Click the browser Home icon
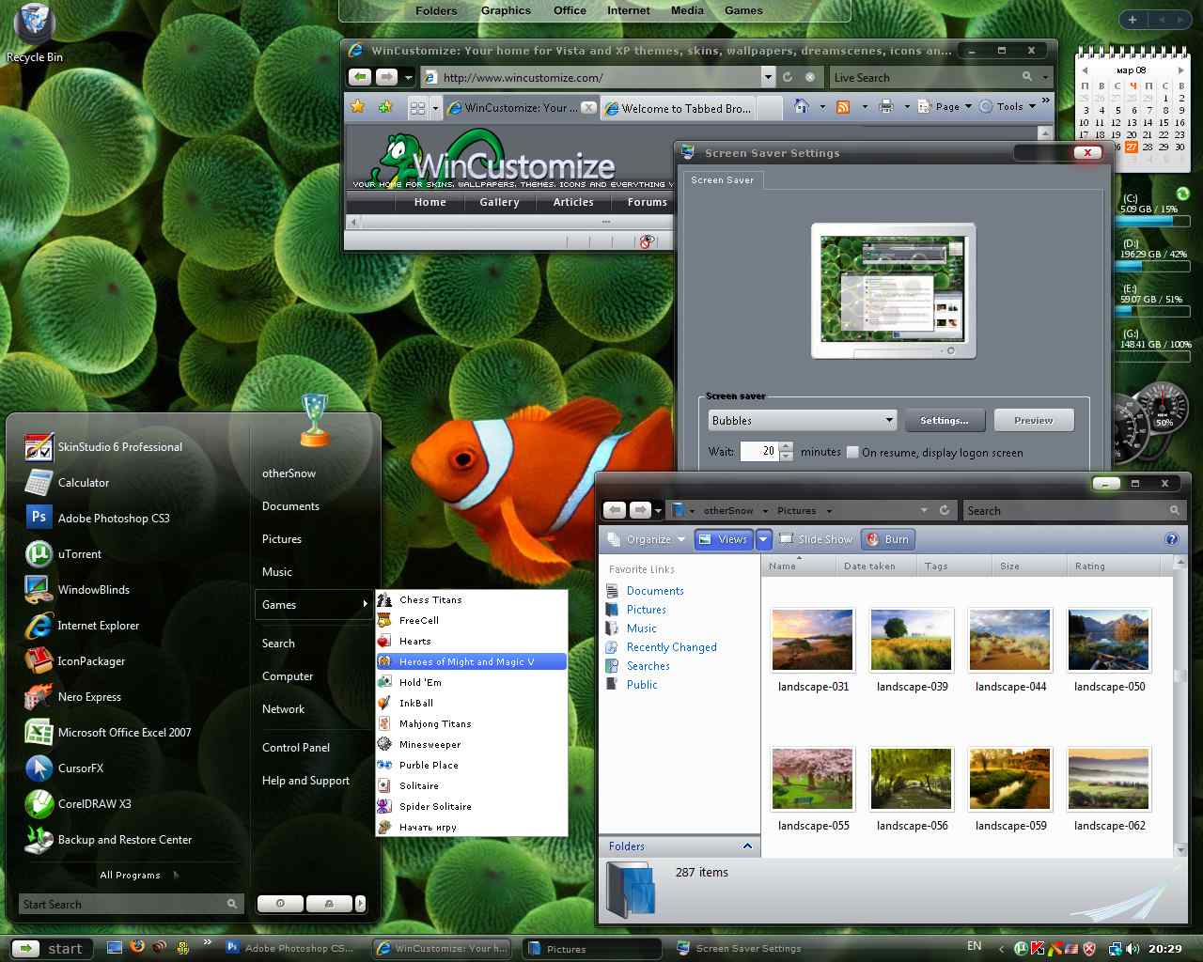1203x962 pixels. coord(801,106)
